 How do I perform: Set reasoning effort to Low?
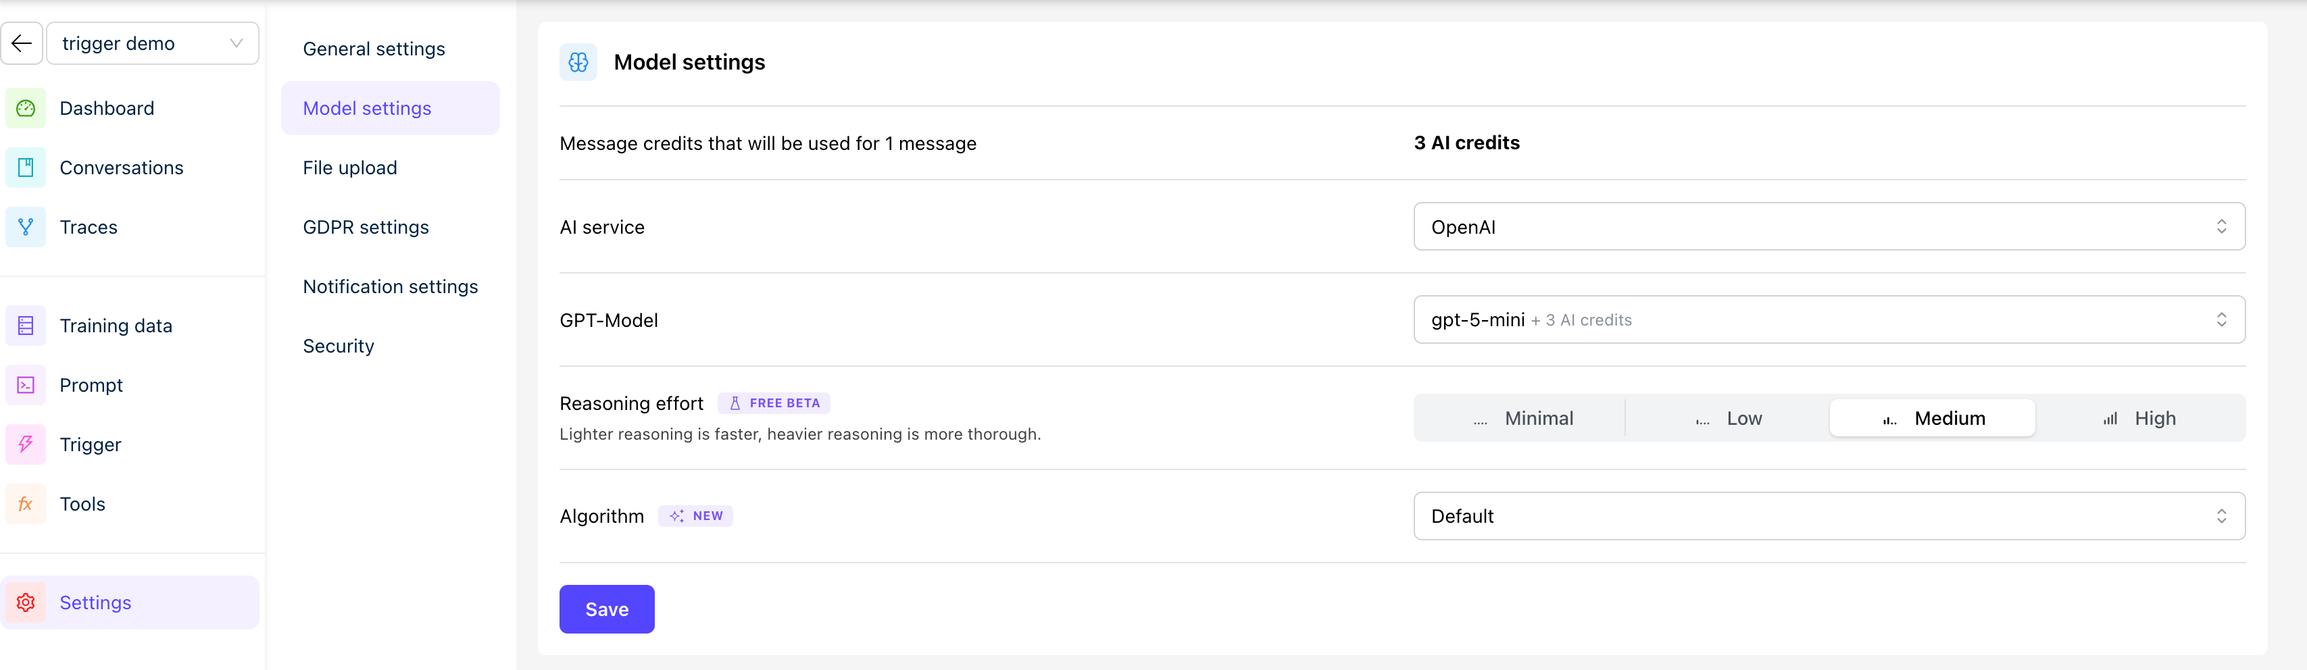[1729, 419]
